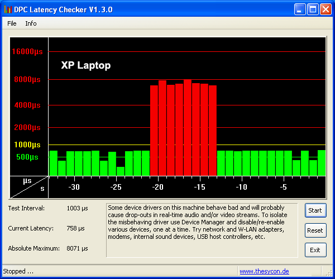335x279 pixels.
Task: Click the Current Latency label
Action: coord(31,228)
